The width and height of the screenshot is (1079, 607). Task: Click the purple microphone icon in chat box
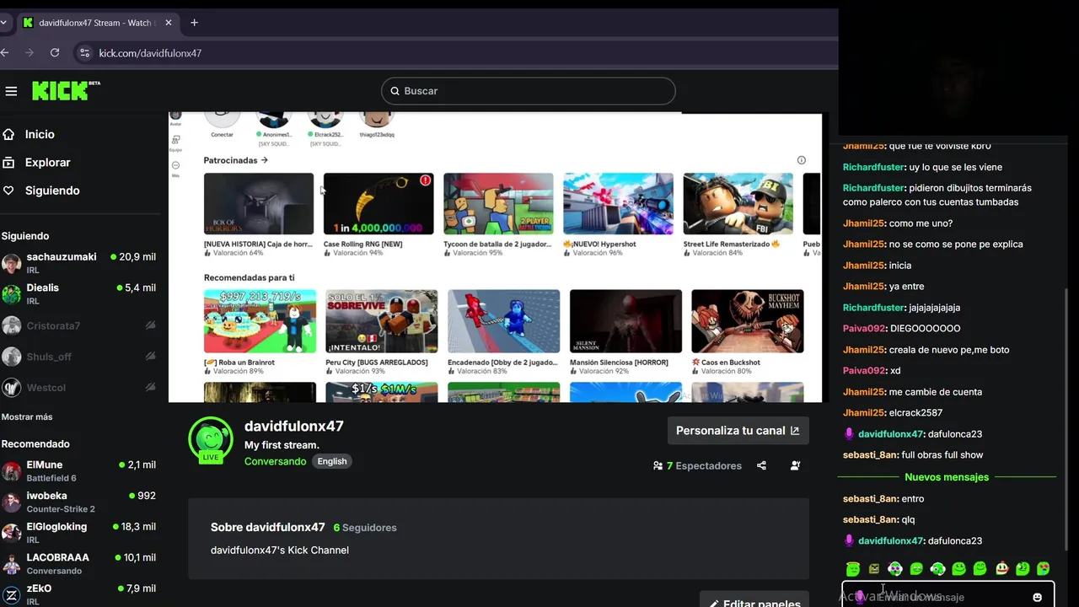coord(860,597)
